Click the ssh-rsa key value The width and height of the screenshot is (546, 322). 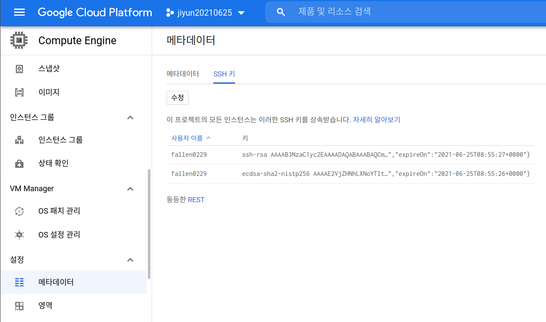(386, 155)
